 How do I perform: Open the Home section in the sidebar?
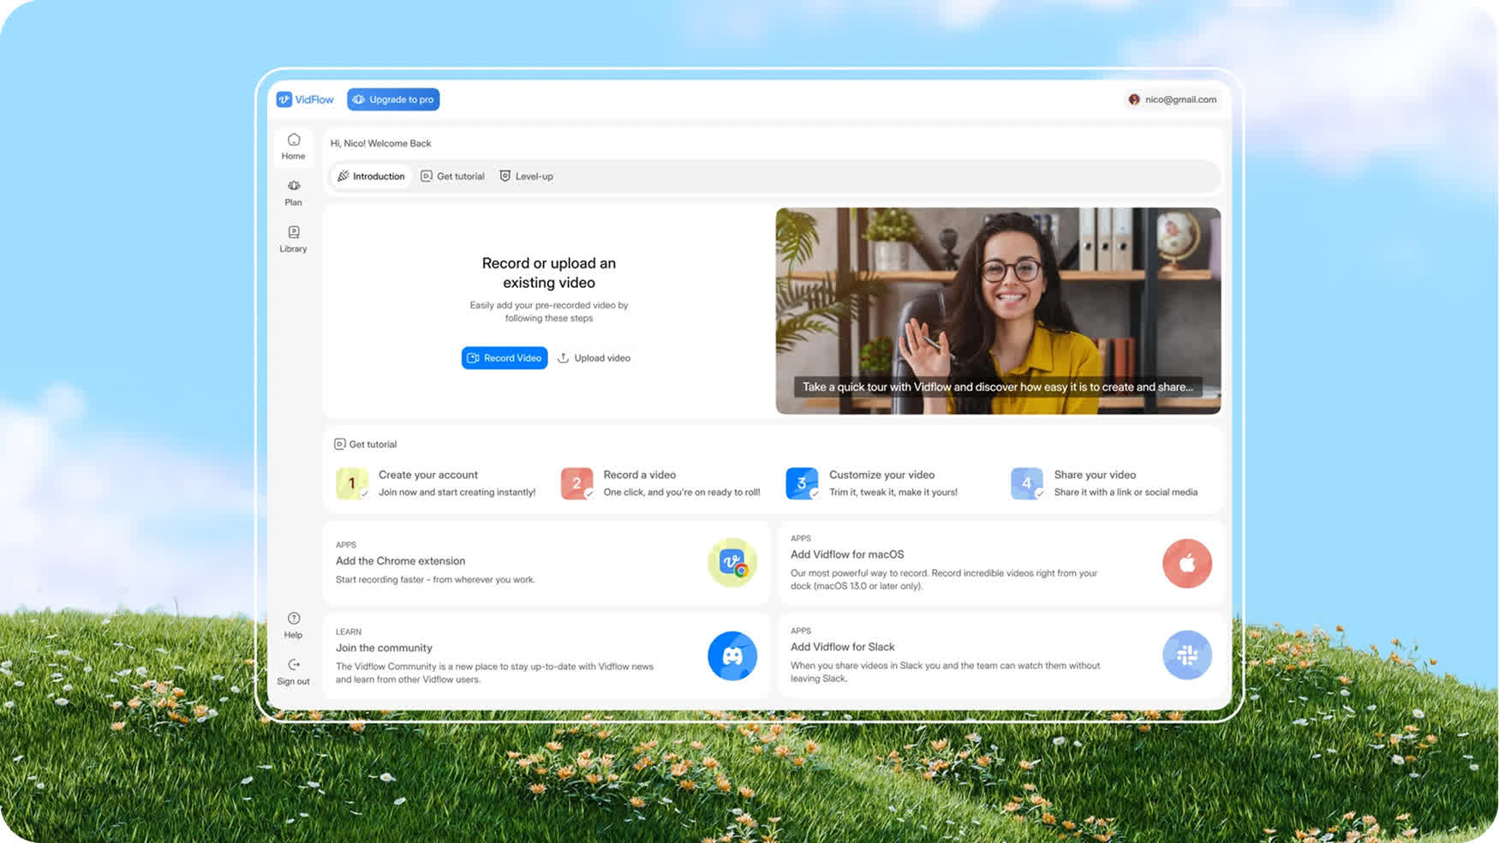[293, 146]
